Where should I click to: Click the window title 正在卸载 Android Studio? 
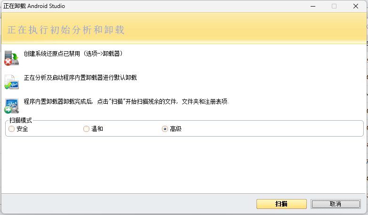coord(34,6)
